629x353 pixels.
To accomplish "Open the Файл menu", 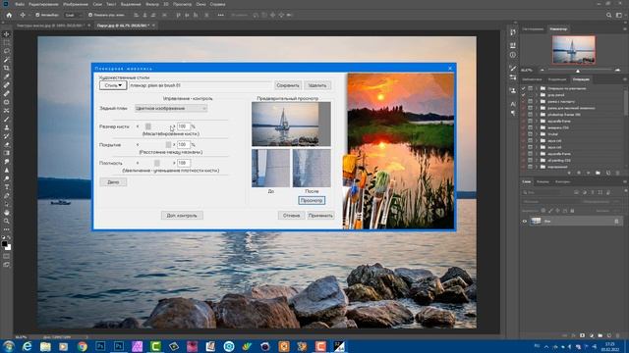I will [x=20, y=4].
